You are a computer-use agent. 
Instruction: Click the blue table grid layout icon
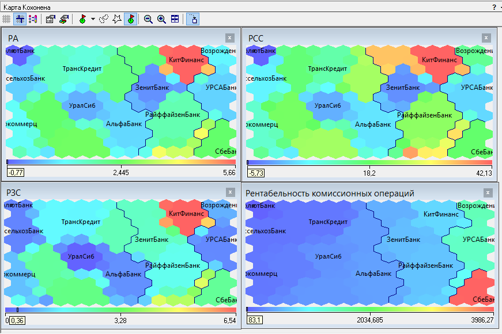[175, 19]
